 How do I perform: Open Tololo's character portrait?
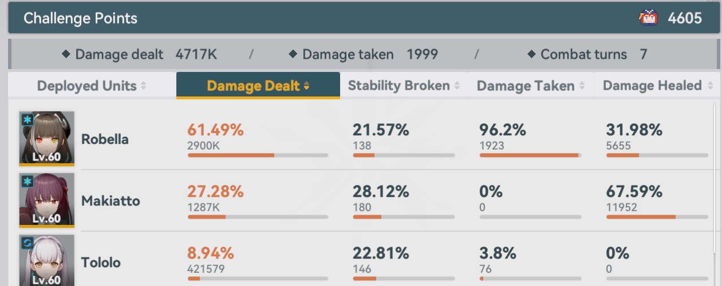47,261
